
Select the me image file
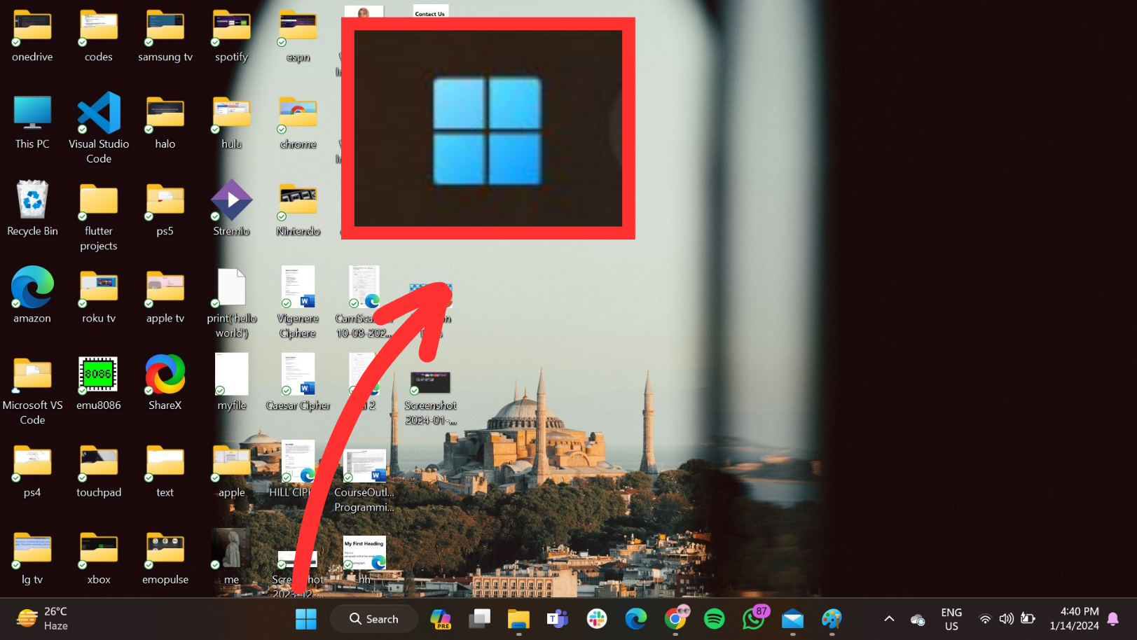(231, 557)
